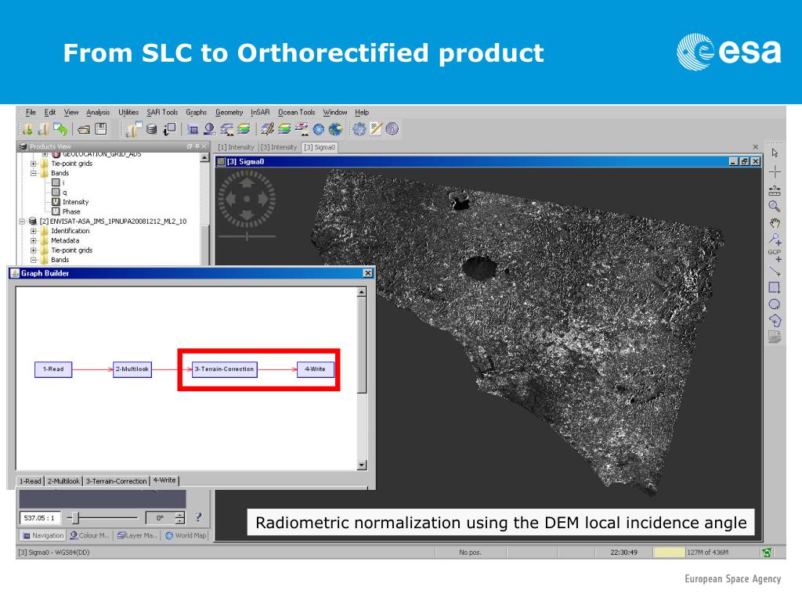
Task: Select the draw rectangle tool
Action: pyautogui.click(x=775, y=288)
